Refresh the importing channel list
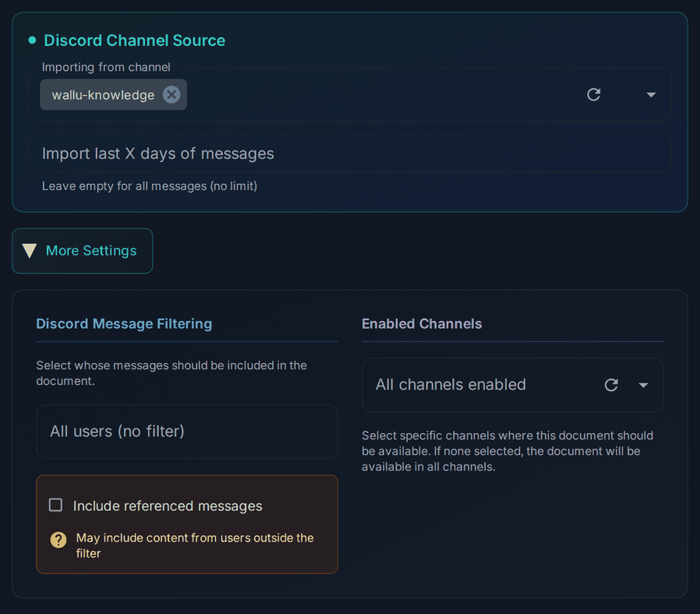The height and width of the screenshot is (614, 700). click(x=593, y=94)
